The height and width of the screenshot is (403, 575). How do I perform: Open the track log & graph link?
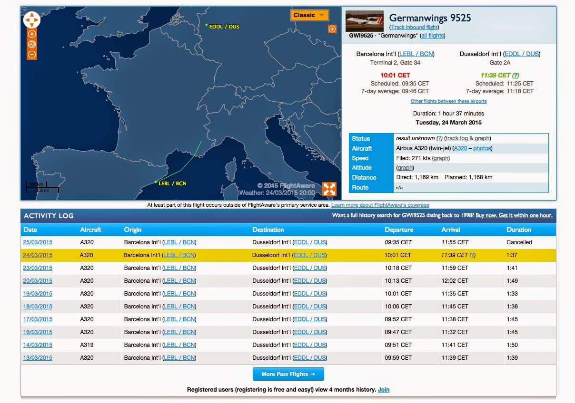coord(467,138)
